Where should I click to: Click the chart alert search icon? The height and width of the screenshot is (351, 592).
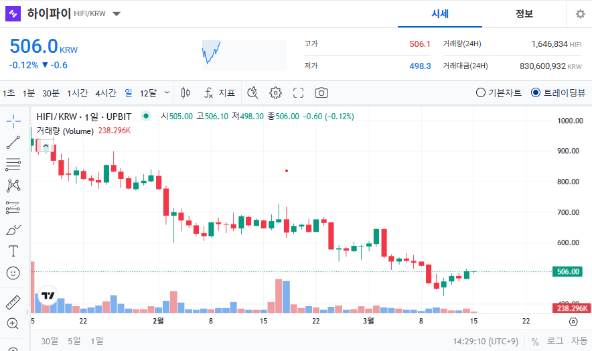coord(252,92)
